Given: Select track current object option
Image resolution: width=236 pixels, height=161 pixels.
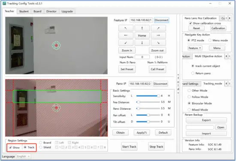Looking at the screenshot, I should (193, 66).
